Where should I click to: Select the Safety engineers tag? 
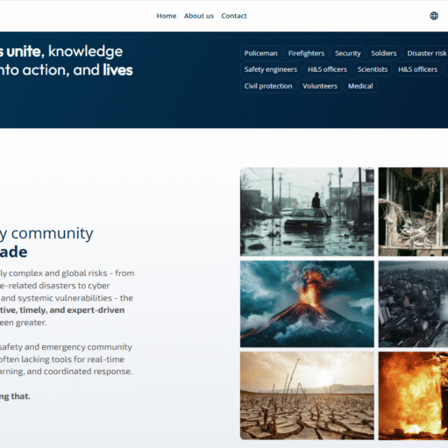(271, 69)
